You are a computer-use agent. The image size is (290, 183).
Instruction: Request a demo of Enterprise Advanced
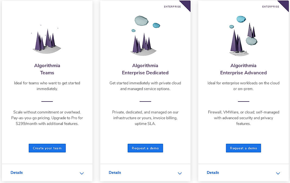[243, 148]
